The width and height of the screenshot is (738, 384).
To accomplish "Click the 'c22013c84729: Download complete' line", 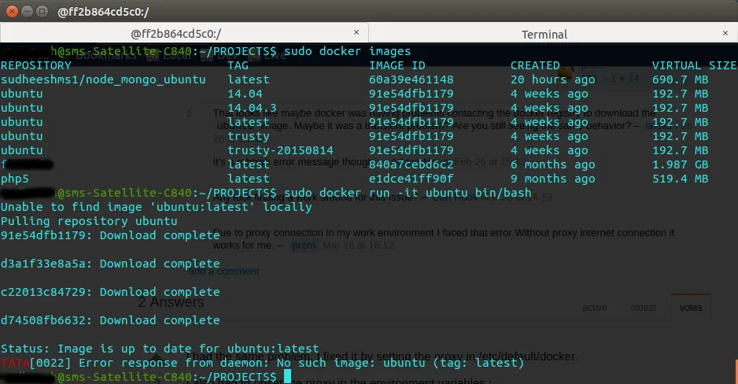I will point(110,292).
